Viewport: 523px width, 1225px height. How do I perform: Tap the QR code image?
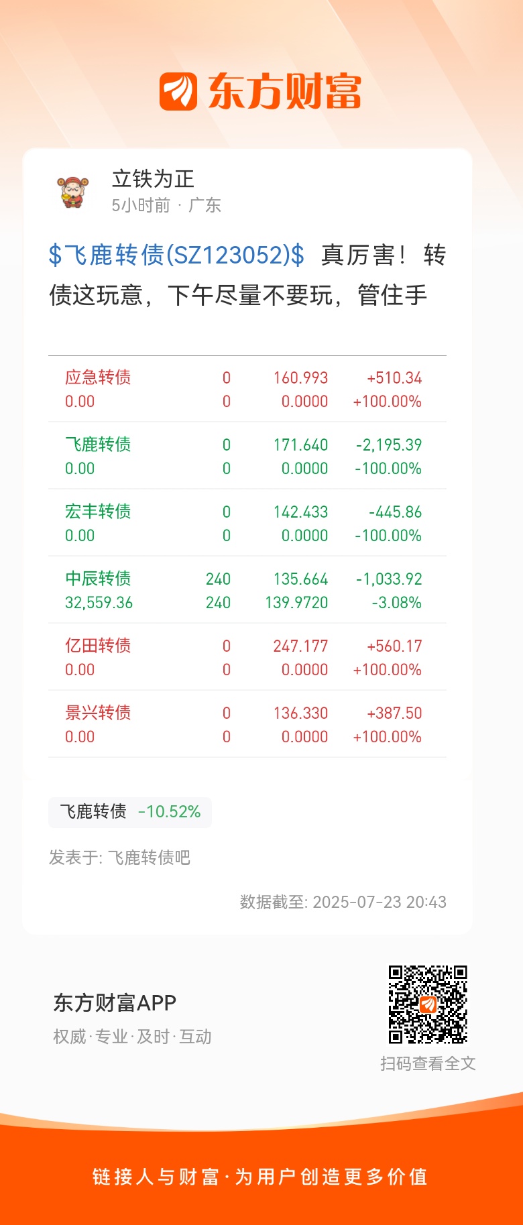pyautogui.click(x=428, y=1004)
